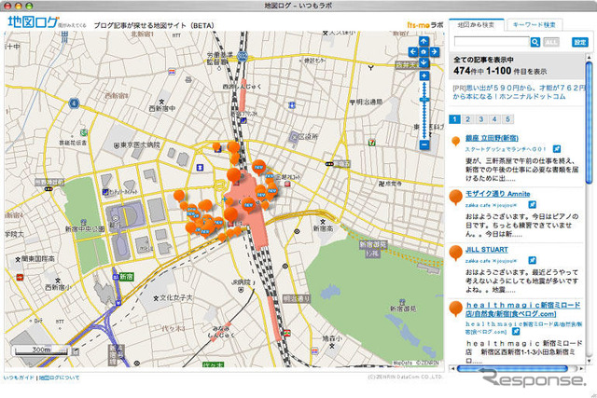Open the healthmagic 新宿ミロード店 article link

(x=522, y=309)
